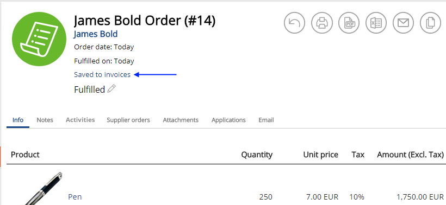Duplicate the order with copy icon
This screenshot has height=205, width=446.
430,23
